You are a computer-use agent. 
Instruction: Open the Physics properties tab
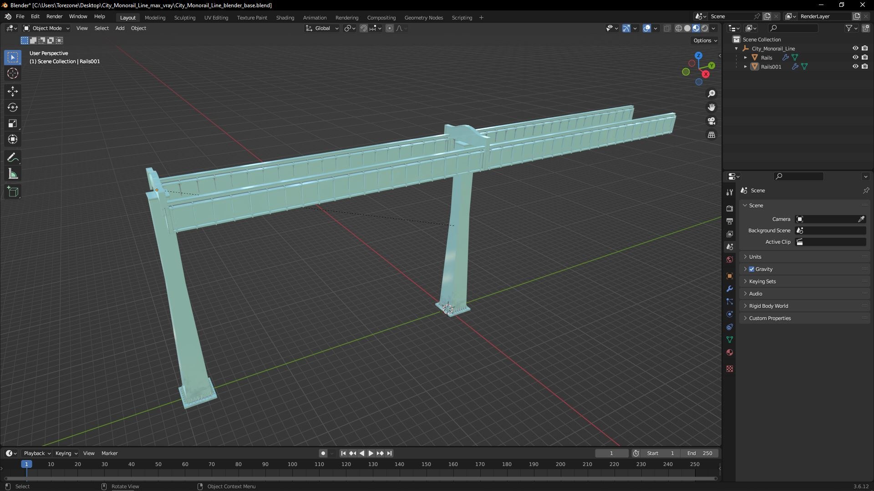click(730, 314)
